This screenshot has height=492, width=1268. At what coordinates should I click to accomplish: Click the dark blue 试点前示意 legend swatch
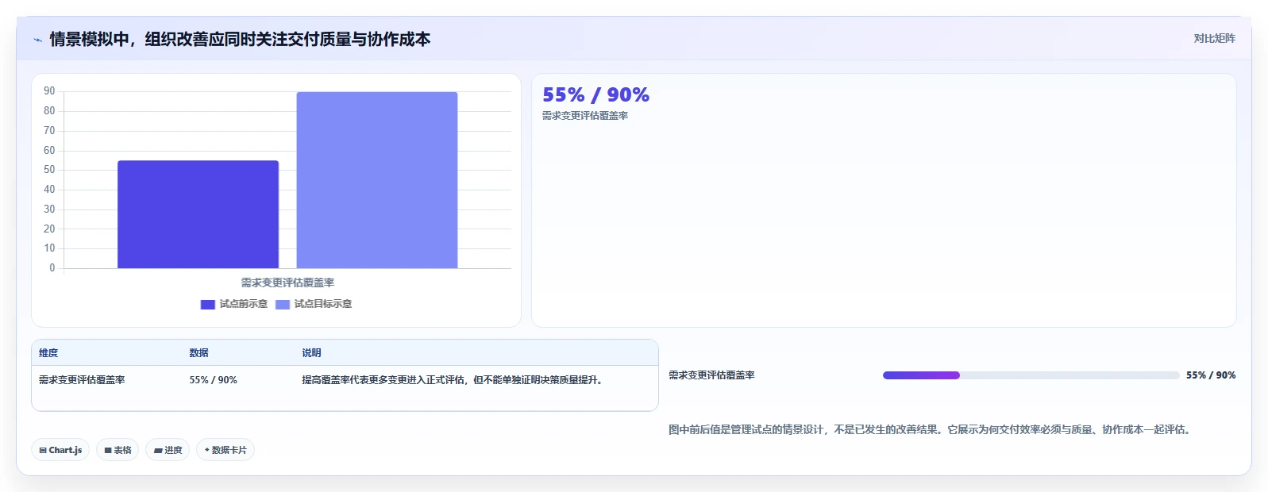(x=208, y=305)
